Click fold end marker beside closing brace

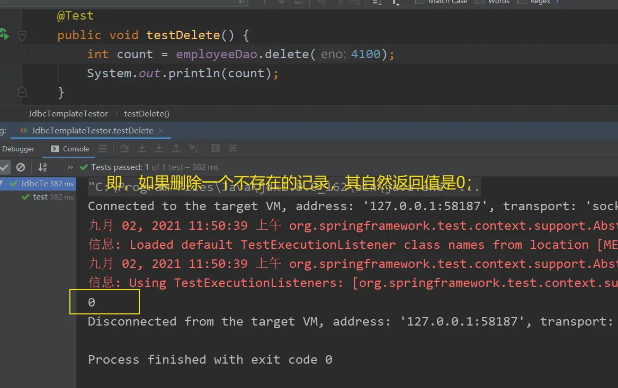point(22,92)
